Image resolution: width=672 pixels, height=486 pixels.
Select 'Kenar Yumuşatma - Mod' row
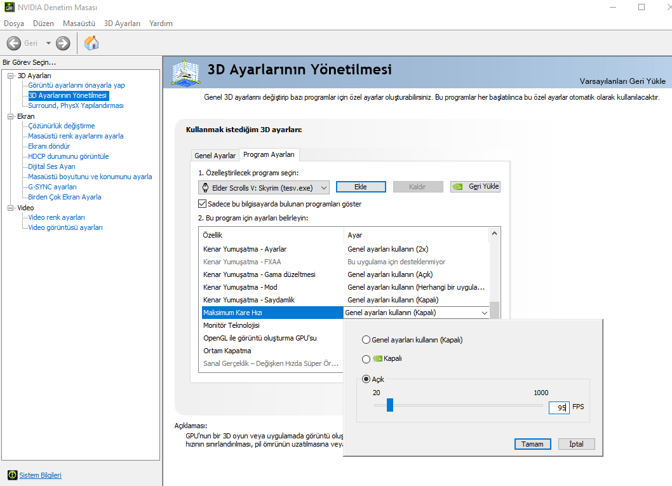pos(345,287)
